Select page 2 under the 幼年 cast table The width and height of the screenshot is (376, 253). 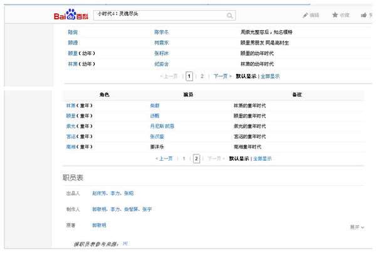point(202,77)
